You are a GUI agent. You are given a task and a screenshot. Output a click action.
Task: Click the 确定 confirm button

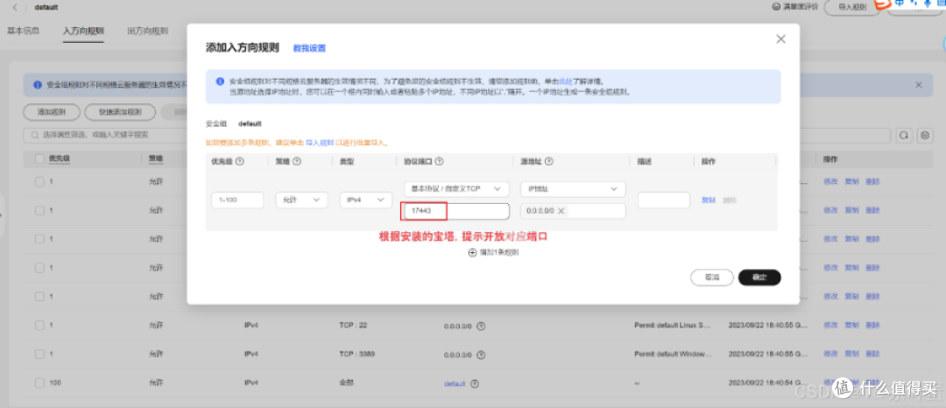(x=759, y=278)
